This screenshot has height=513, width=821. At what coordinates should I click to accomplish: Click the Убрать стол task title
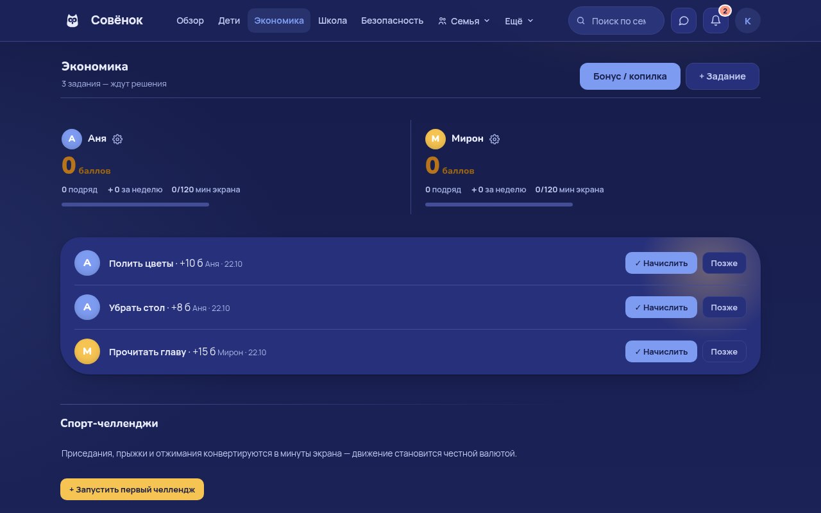coord(137,308)
